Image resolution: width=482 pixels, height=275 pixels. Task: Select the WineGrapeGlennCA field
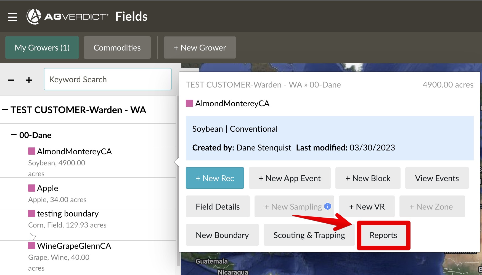click(x=74, y=246)
